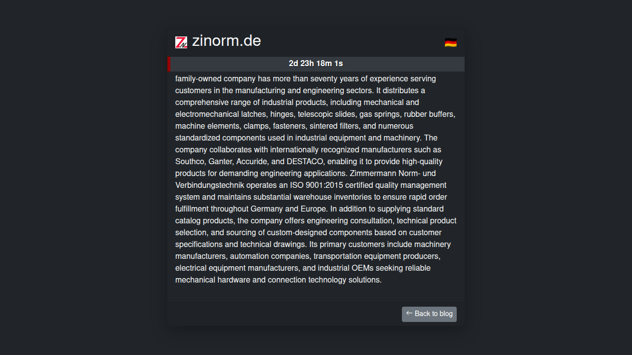Click the red zinorm logo icon

[181, 42]
